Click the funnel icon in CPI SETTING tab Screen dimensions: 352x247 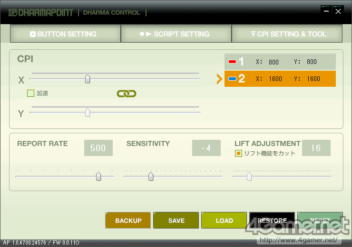pos(253,34)
